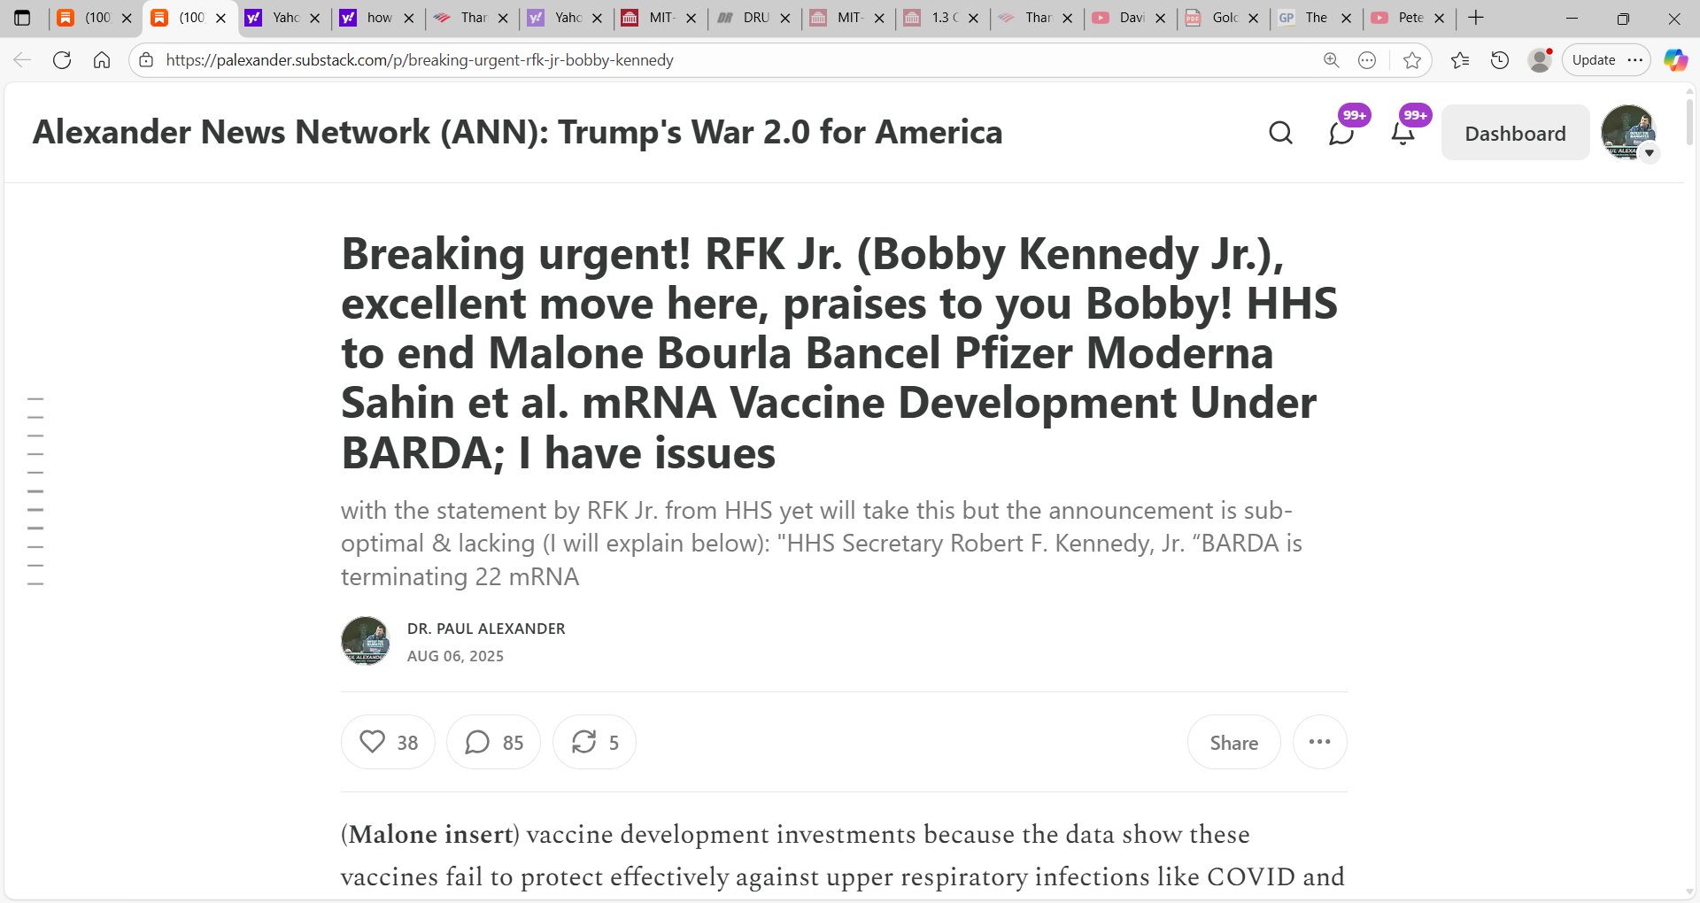The height and width of the screenshot is (903, 1700).
Task: Click the article headline text
Action: click(839, 352)
